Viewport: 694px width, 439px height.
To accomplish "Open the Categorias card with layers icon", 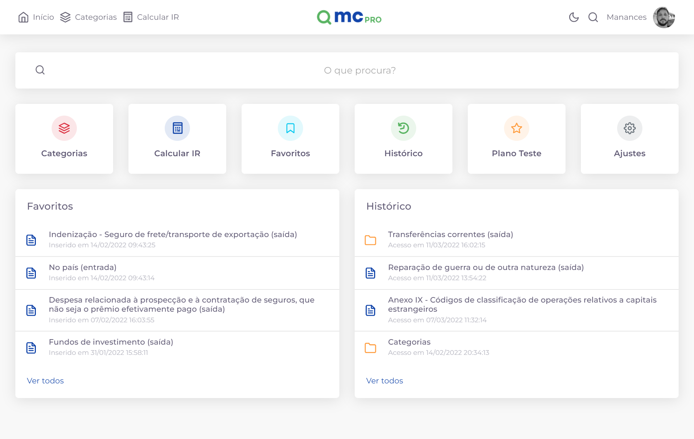I will [x=64, y=139].
